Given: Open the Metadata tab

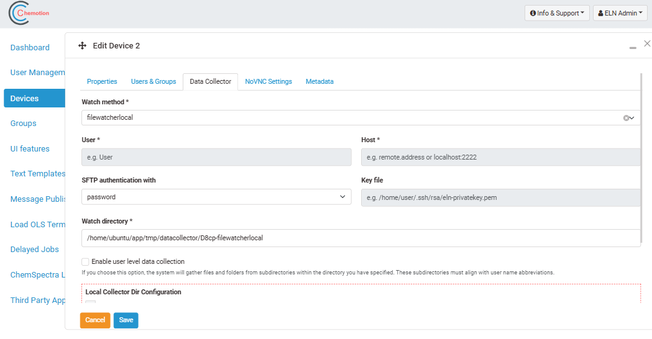Looking at the screenshot, I should pyautogui.click(x=319, y=81).
